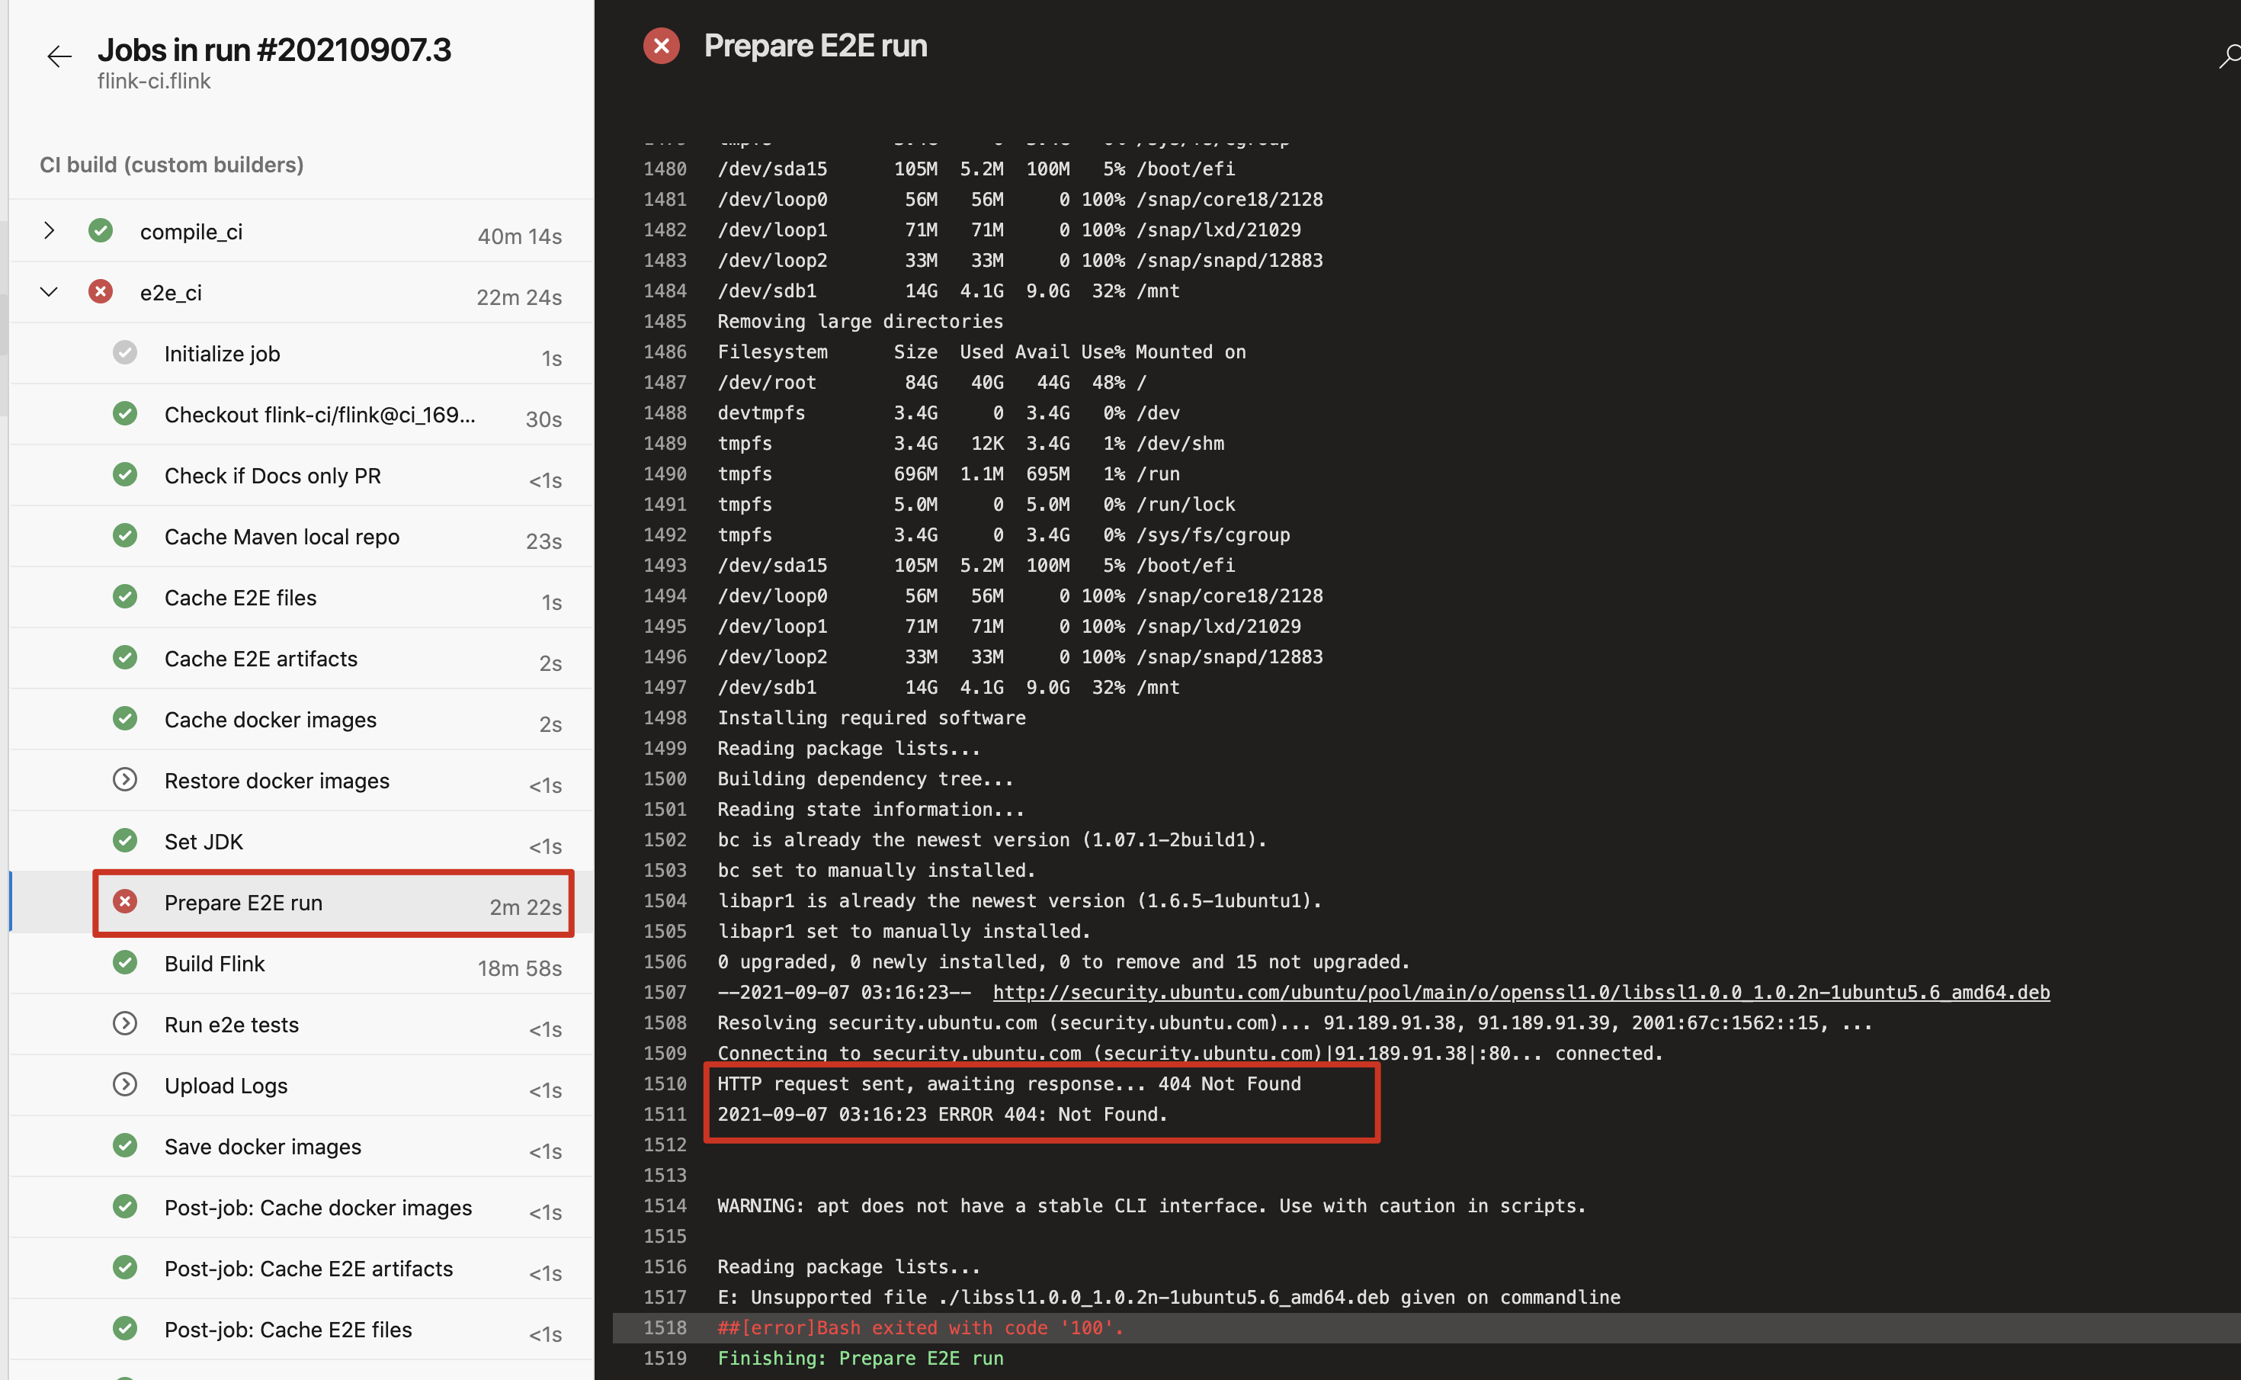Collapse the e2e_ci job chevron
The width and height of the screenshot is (2241, 1380).
pos(50,292)
